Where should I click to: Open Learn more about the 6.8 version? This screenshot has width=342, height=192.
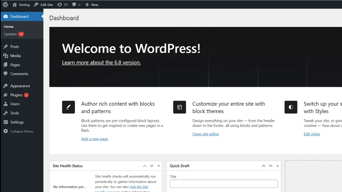tap(101, 62)
